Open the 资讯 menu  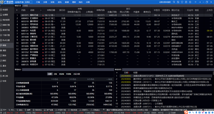click(59, 2)
